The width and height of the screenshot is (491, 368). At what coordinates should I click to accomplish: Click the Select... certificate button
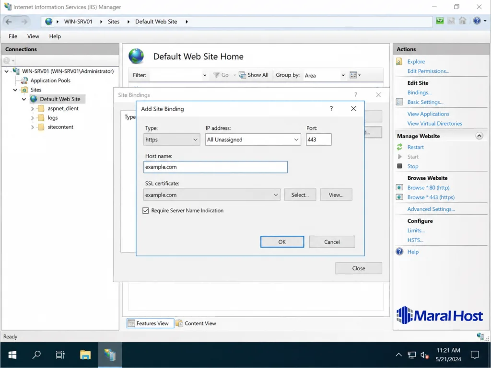[x=300, y=195]
